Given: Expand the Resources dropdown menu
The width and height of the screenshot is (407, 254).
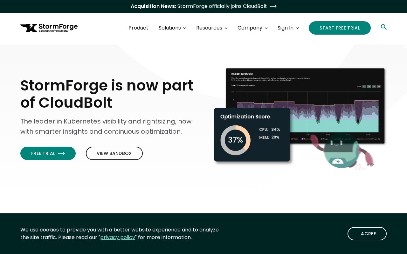Looking at the screenshot, I should (212, 28).
